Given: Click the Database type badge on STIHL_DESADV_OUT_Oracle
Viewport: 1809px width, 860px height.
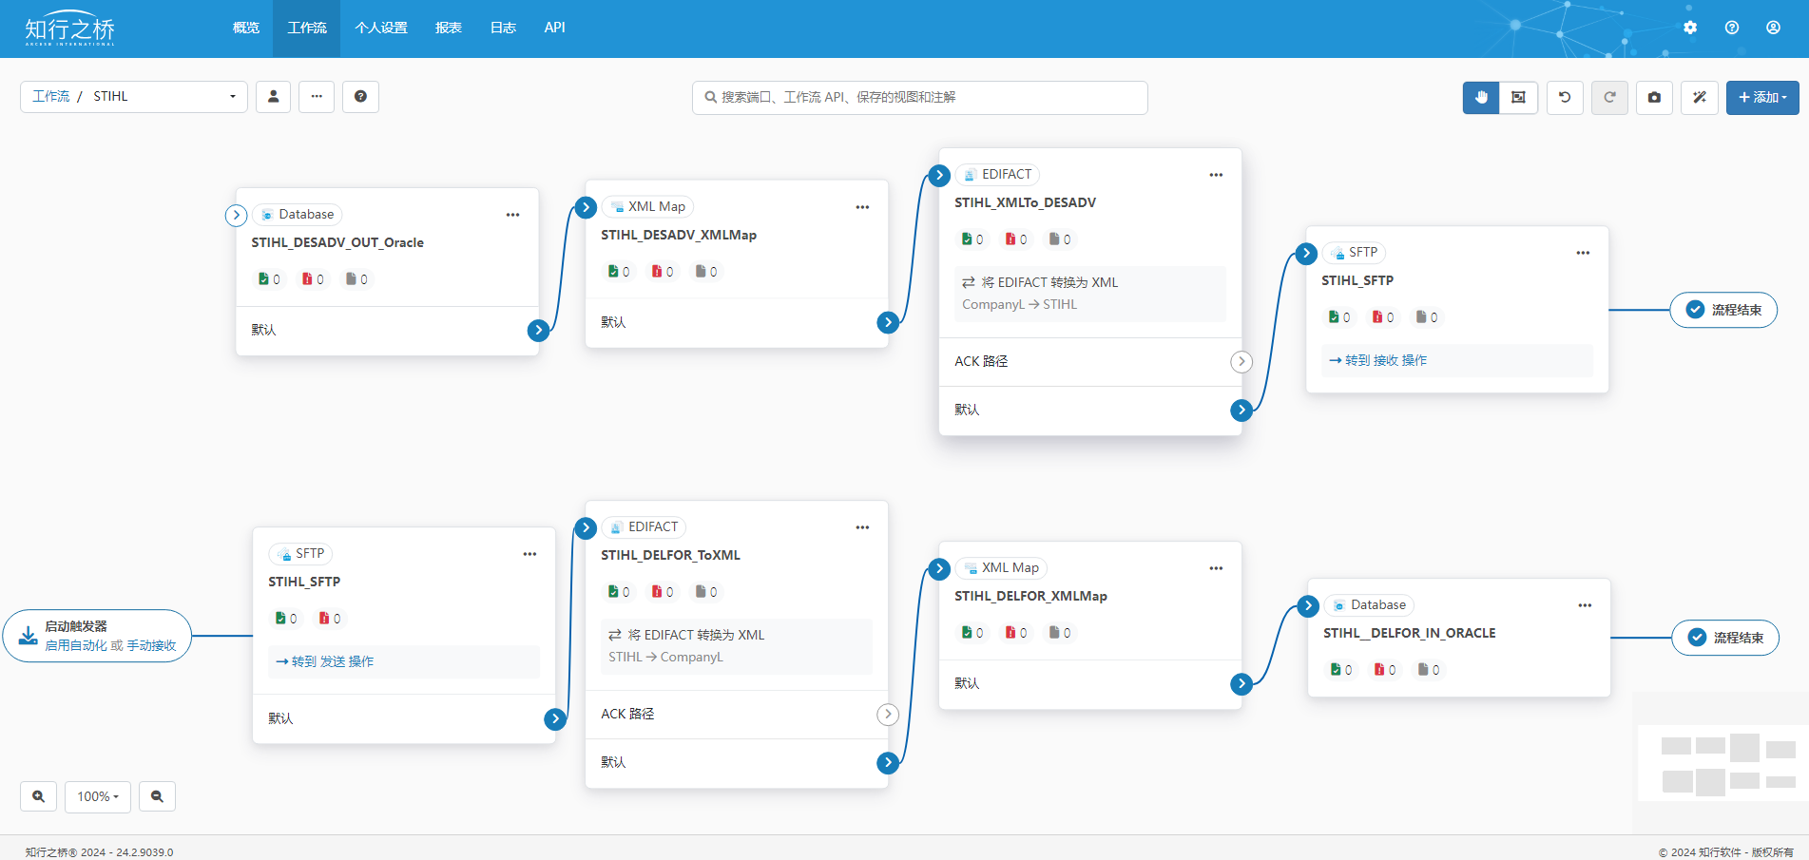Looking at the screenshot, I should click(298, 215).
